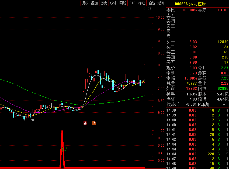Click 买五 price 7.99
This screenshot has height=169, width=229.
pyautogui.click(x=193, y=62)
